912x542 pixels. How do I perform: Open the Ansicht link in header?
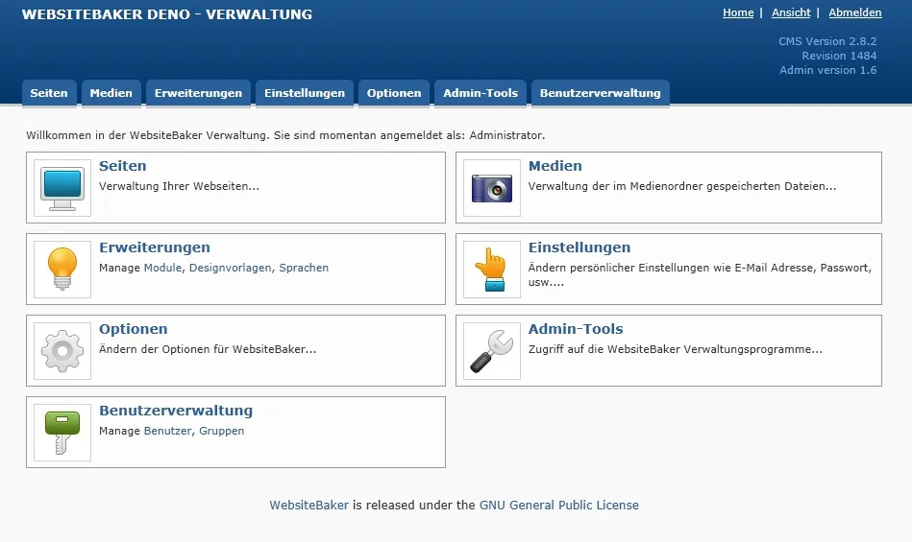[791, 12]
